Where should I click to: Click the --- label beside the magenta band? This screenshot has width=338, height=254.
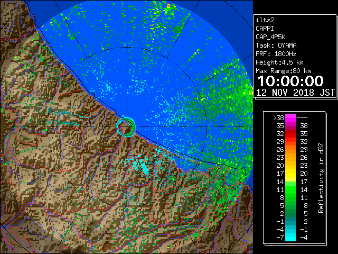coord(302,117)
